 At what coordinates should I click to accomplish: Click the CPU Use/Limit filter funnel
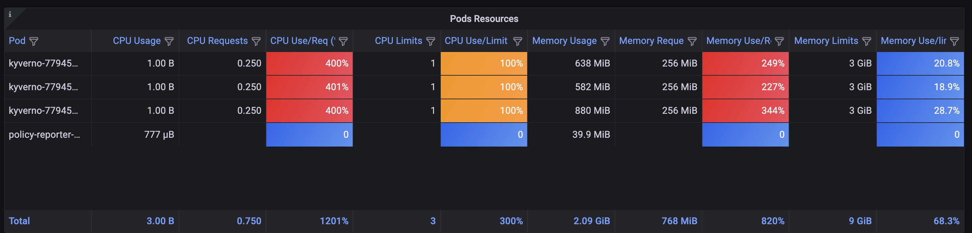click(x=518, y=41)
